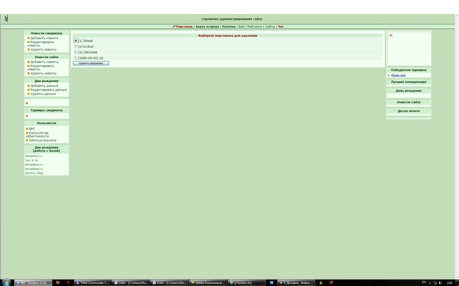Screen dimensions: 459x286
Task: Click the orange Firefox icon in taskbar
Action: click(58, 283)
